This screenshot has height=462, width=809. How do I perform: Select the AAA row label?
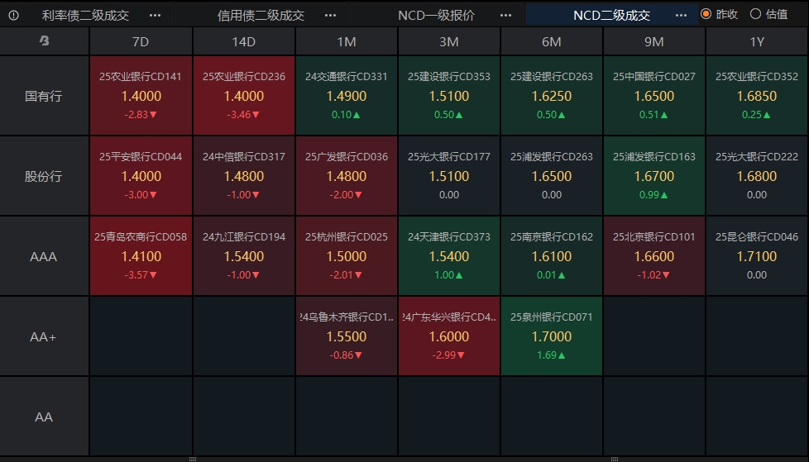44,256
